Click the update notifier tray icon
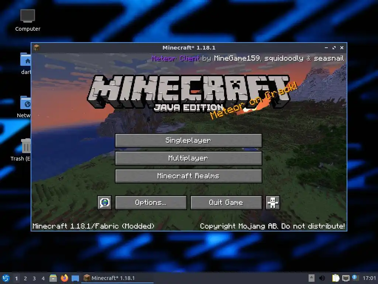 tap(355, 278)
